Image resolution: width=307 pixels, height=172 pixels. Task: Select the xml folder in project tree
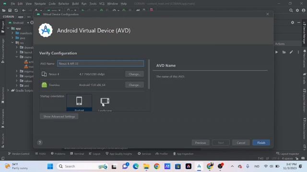tap(26, 86)
